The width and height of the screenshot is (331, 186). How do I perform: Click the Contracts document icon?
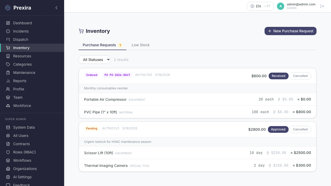[x=8, y=144]
